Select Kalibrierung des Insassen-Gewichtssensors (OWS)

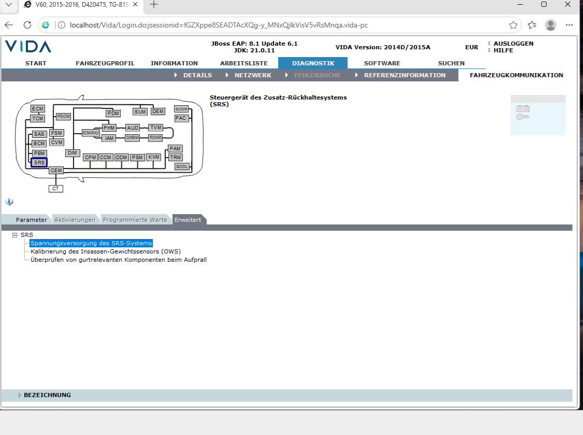click(x=106, y=251)
